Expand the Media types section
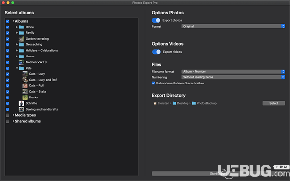290x181 pixels. (x=14, y=115)
